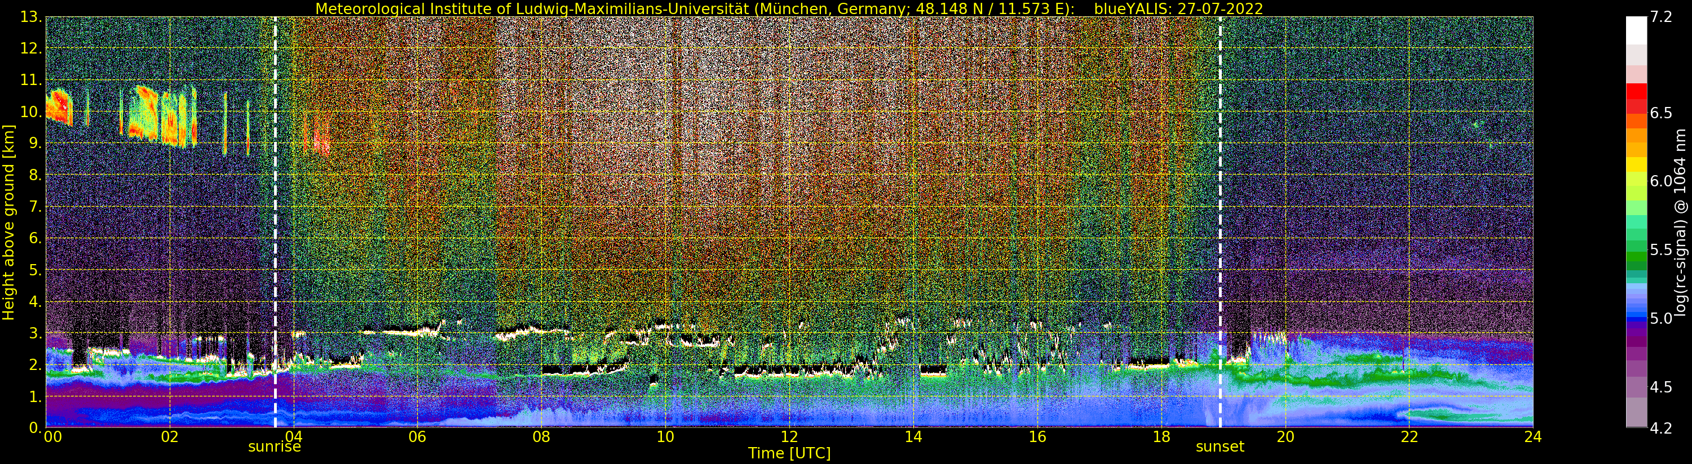Viewport: 1692px width, 464px height.
Task: Click the height axis tick '9.'
Action: point(34,143)
